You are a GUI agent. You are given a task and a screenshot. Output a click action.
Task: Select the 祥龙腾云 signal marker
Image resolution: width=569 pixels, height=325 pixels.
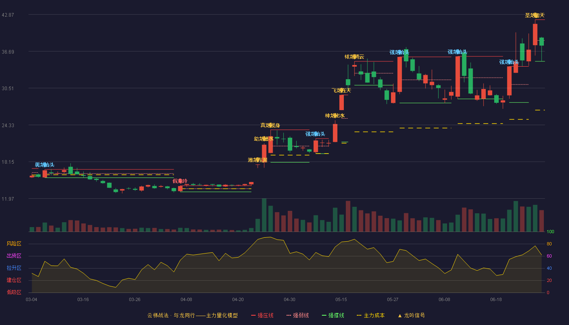tap(354, 56)
